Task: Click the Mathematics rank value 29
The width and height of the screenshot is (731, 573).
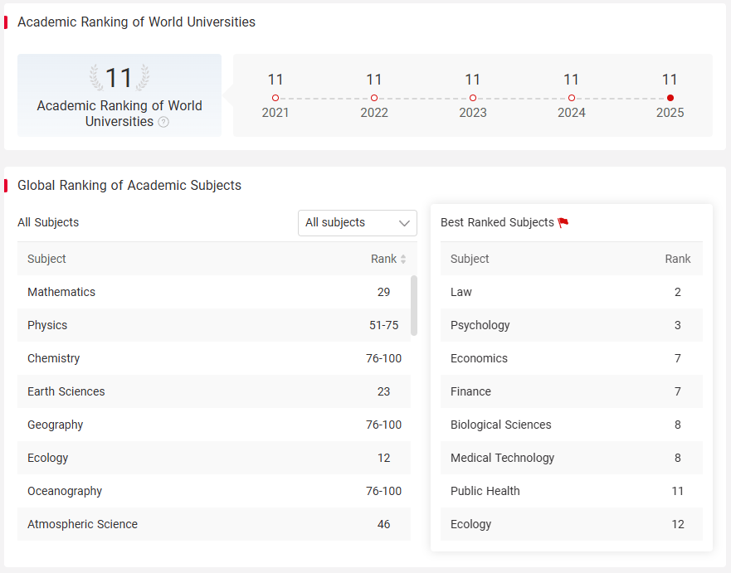Action: tap(383, 292)
